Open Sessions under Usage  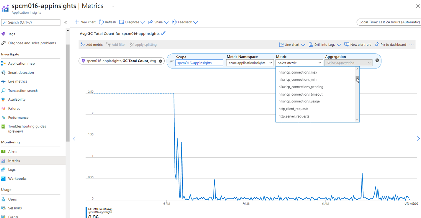pyautogui.click(x=12, y=208)
